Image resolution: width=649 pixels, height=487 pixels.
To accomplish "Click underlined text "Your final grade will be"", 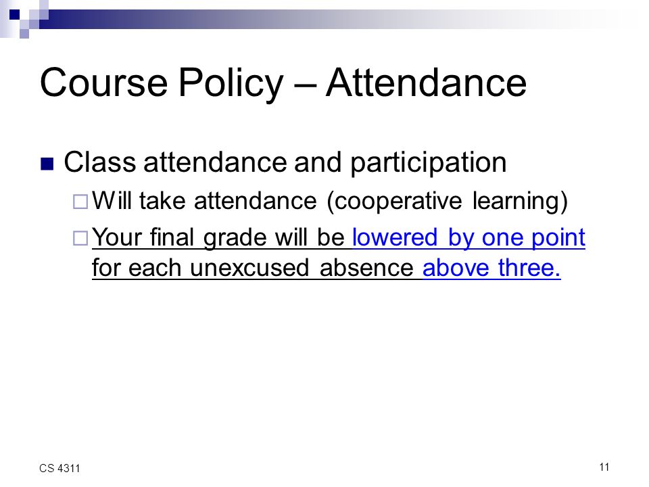I will click(218, 238).
